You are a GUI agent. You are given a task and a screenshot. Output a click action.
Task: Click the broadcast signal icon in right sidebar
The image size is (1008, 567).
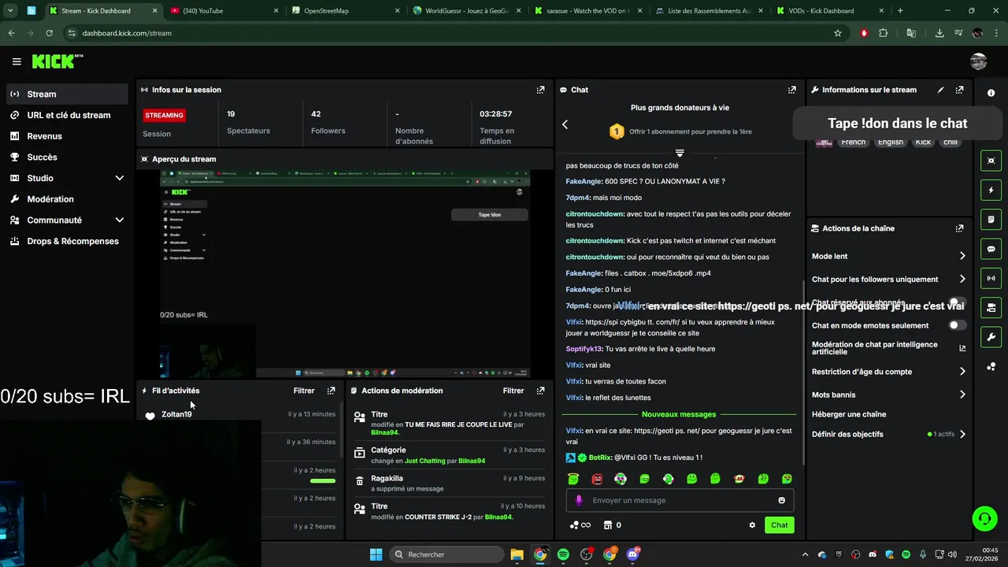tap(991, 278)
